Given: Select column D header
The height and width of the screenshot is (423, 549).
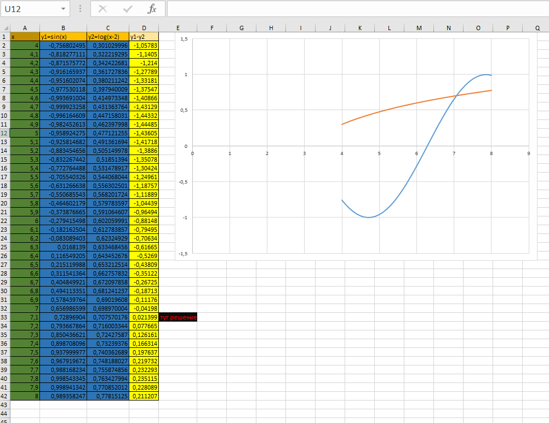Looking at the screenshot, I should click(x=144, y=28).
